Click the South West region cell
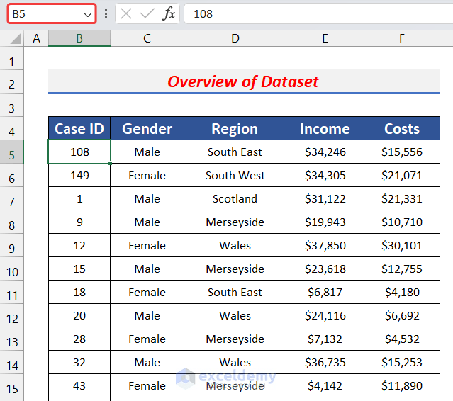Image resolution: width=453 pixels, height=401 pixels. pos(235,175)
